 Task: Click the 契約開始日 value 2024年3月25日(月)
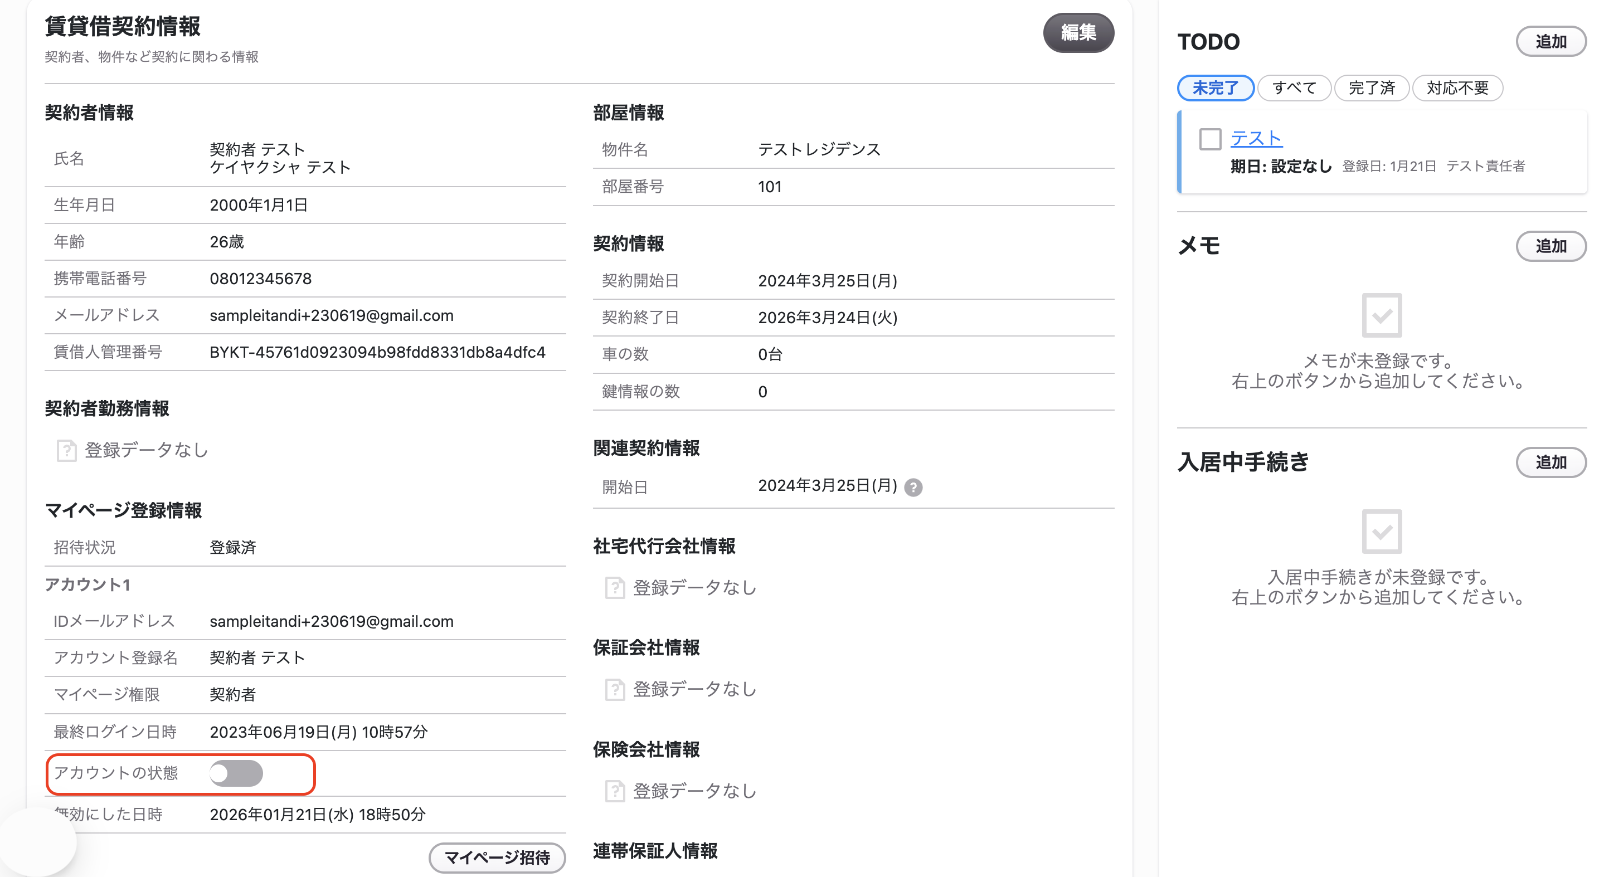tap(828, 281)
